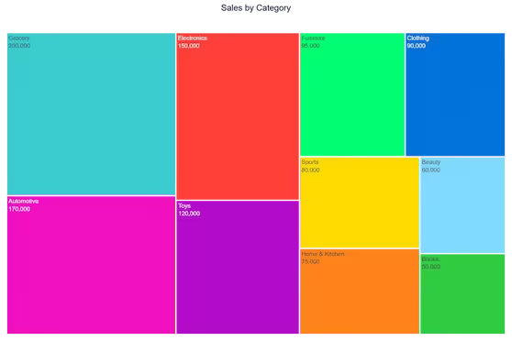512x341 pixels.
Task: Select the orange Home & Kitchen tile
Action: (360, 291)
